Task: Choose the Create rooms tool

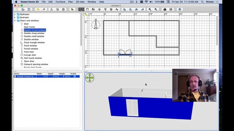Action: click(99, 9)
